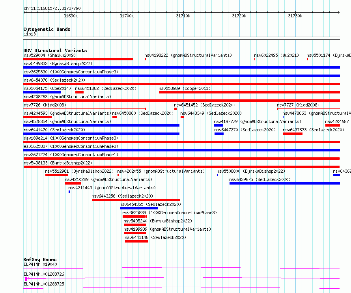This screenshot has width=351, height=293.
Task: Open nsv4208263 (gnomADStructuralVariants) variant
Action: [67, 97]
